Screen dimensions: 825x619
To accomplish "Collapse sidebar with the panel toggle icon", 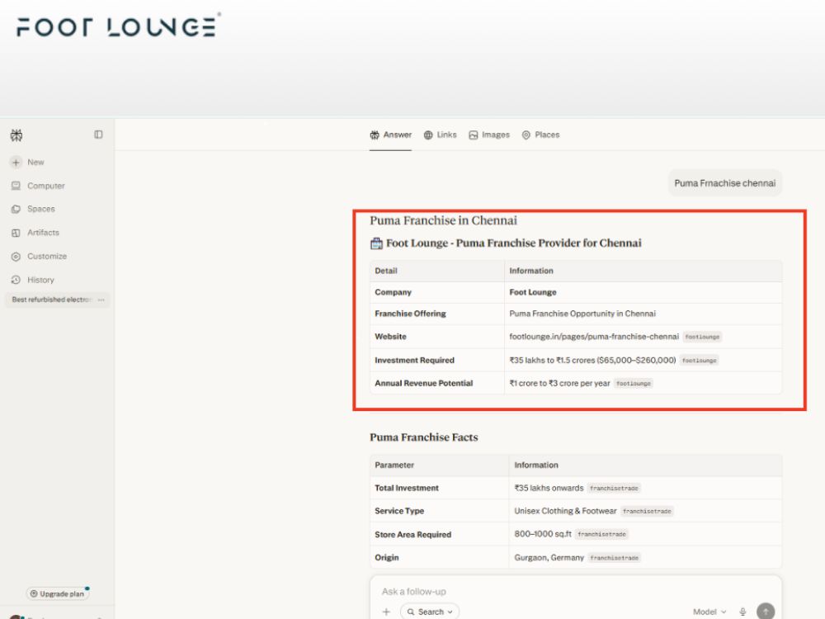I will (x=98, y=135).
